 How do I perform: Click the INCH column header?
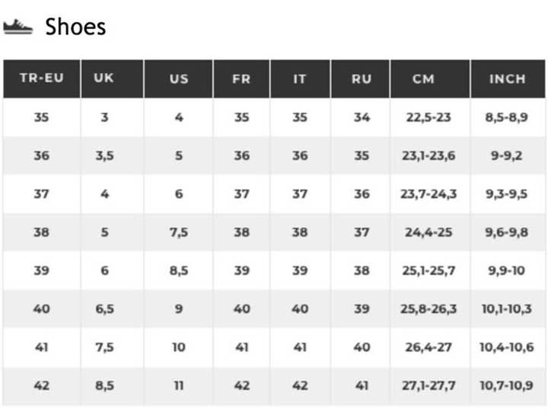pyautogui.click(x=507, y=78)
